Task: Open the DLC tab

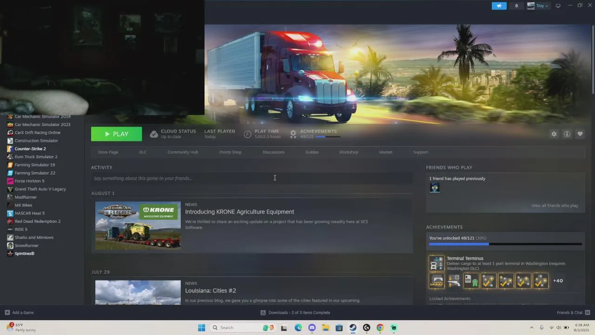Action: 143,152
